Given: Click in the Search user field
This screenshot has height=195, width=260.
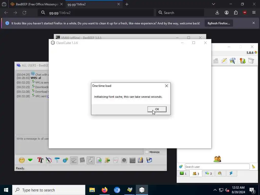Looking at the screenshot, I should [217, 167].
